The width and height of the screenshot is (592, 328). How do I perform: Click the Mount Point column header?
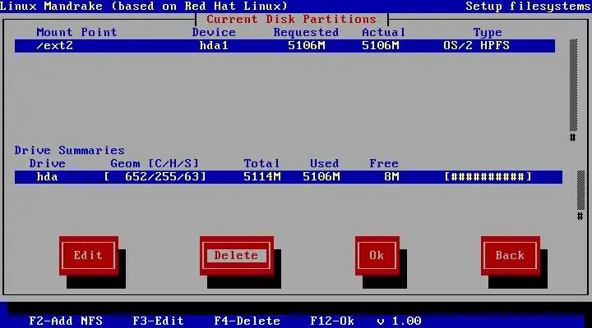pos(77,32)
